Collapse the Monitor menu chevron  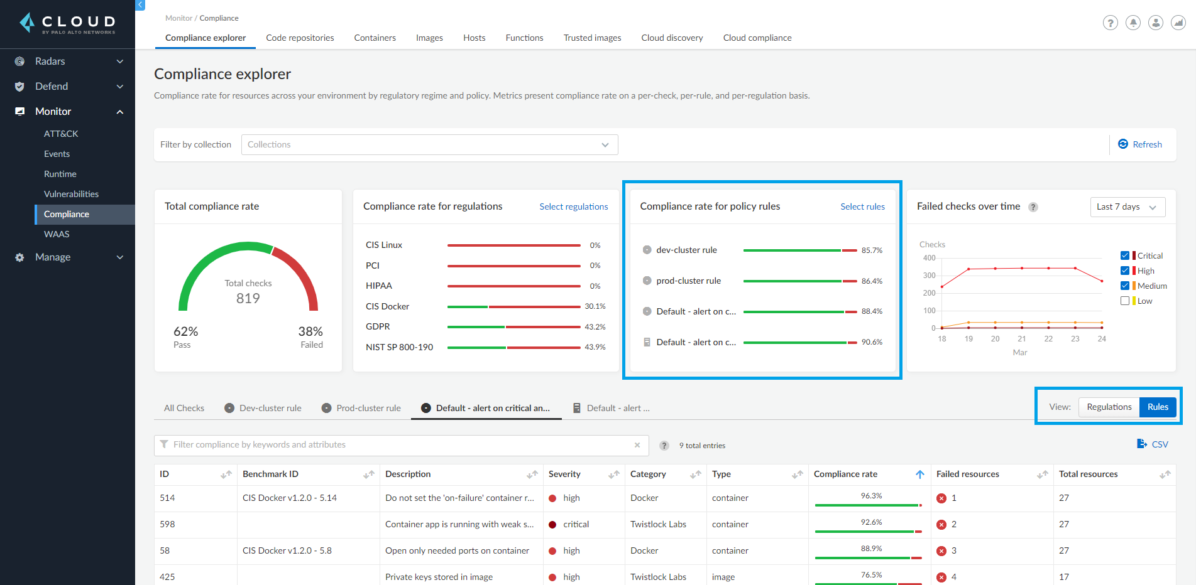tap(120, 112)
